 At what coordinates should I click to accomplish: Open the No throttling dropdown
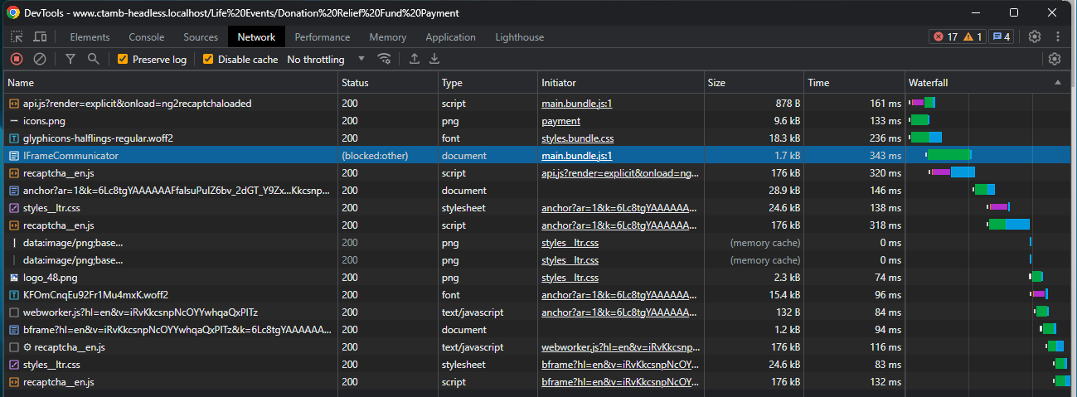point(326,60)
